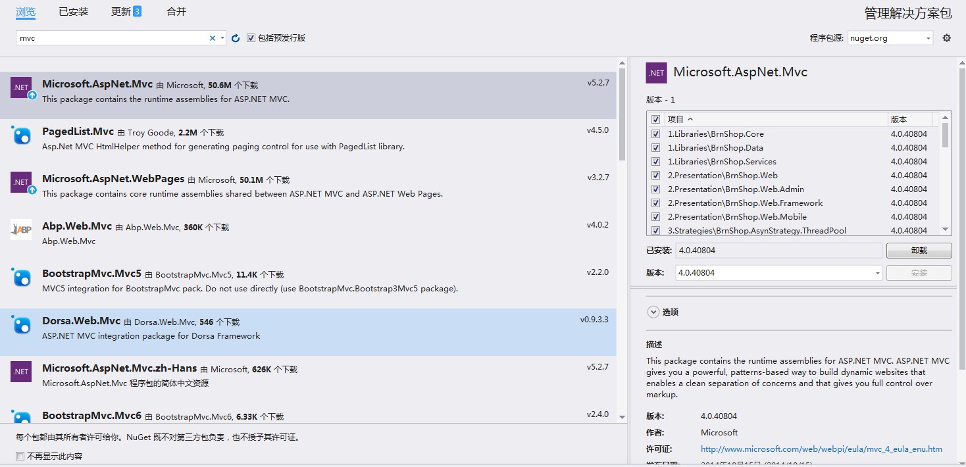The width and height of the screenshot is (966, 467).
Task: Select the Microsoft.AspNet.WebPages package title
Action: pyautogui.click(x=113, y=179)
